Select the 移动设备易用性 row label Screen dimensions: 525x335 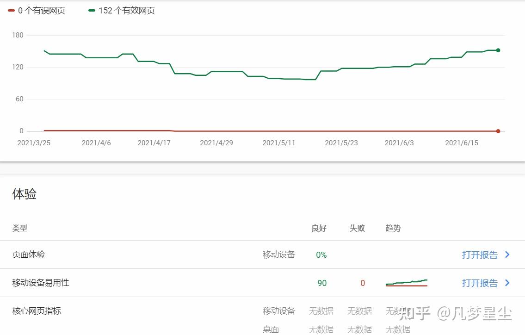(x=41, y=283)
